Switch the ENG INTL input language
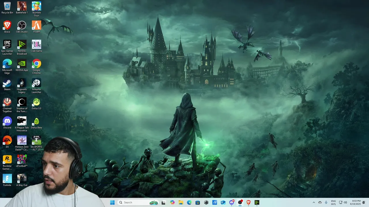This screenshot has width=369, height=207. (x=334, y=202)
